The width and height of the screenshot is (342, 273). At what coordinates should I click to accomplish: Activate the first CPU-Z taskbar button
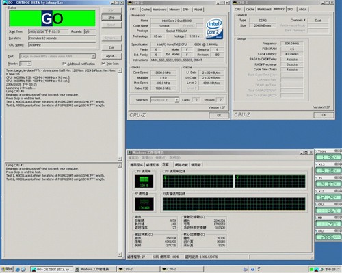tap(138, 269)
